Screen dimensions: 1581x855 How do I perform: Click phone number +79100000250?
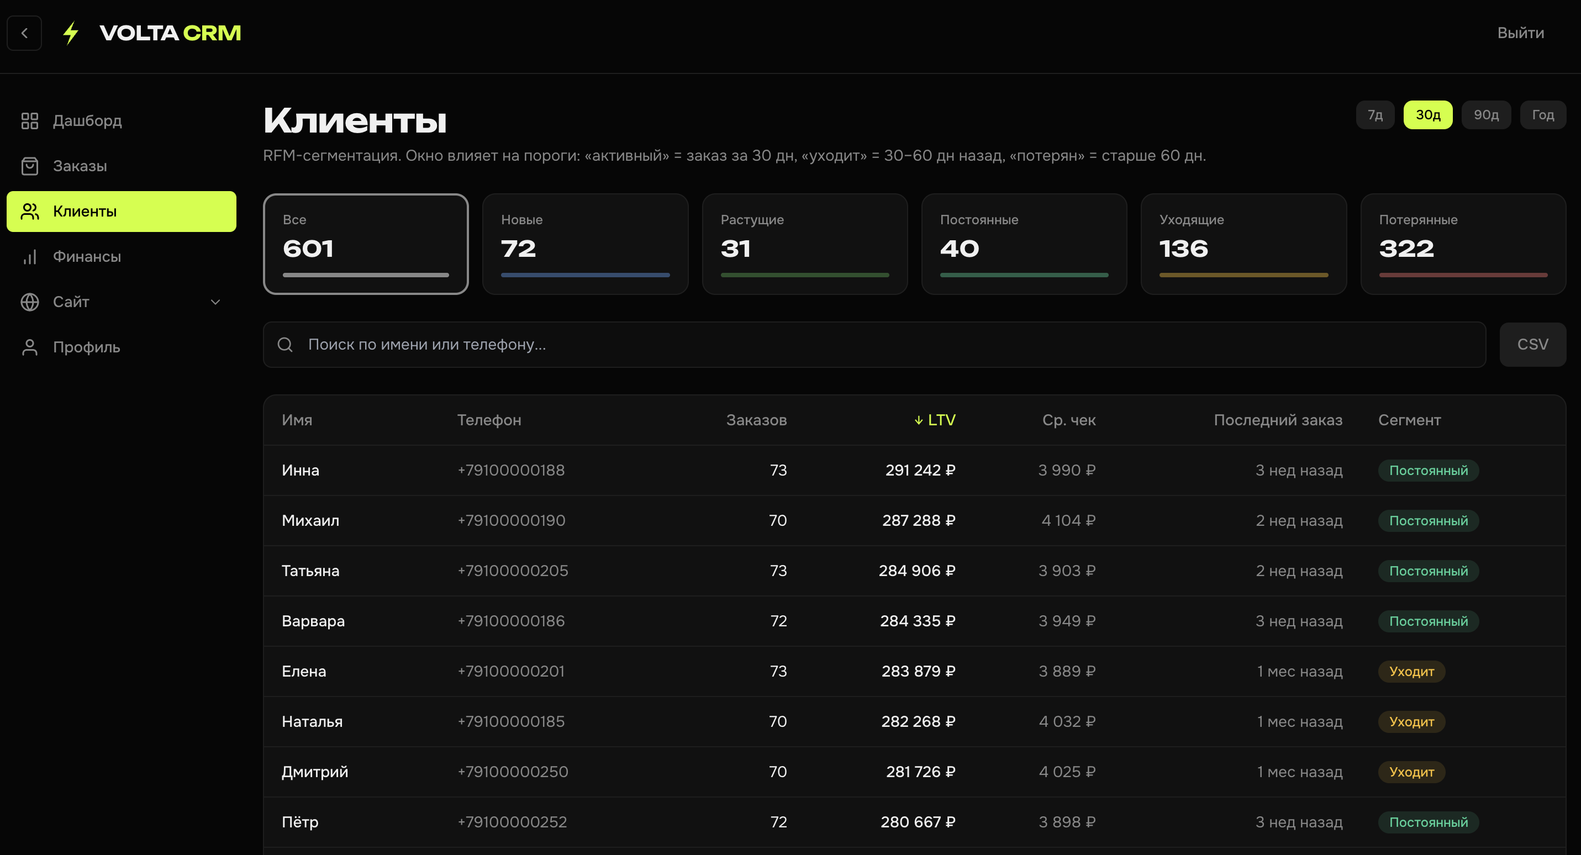tap(513, 773)
